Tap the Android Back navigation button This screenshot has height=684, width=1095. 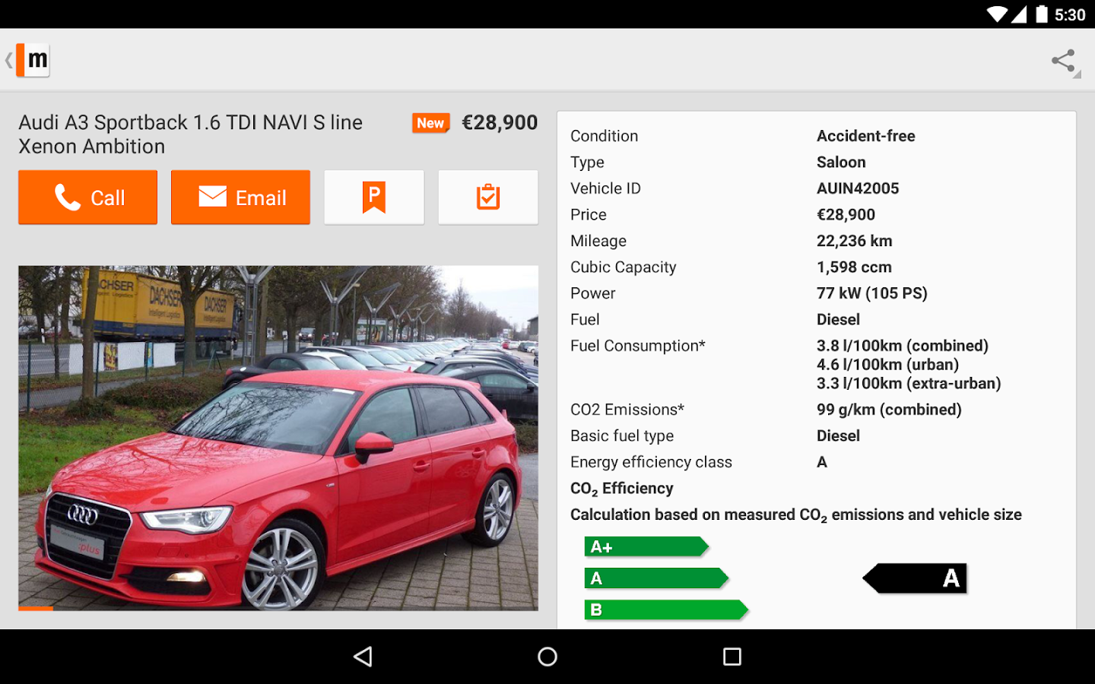point(363,657)
